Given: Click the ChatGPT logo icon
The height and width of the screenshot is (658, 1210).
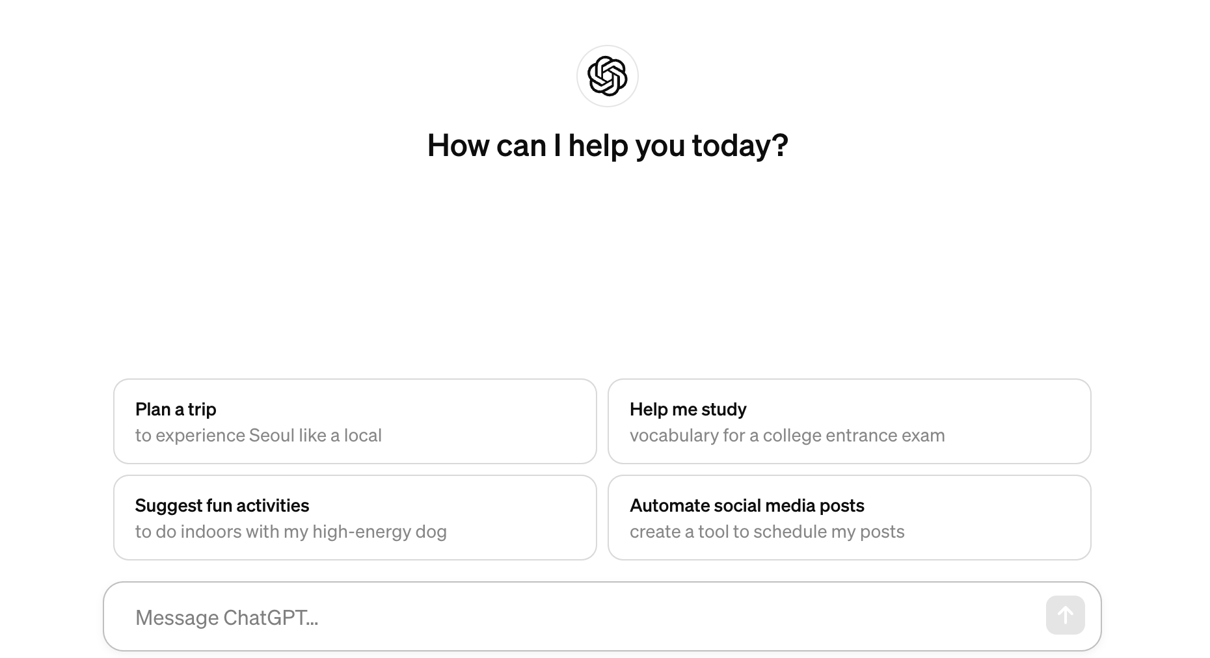Looking at the screenshot, I should click(607, 76).
